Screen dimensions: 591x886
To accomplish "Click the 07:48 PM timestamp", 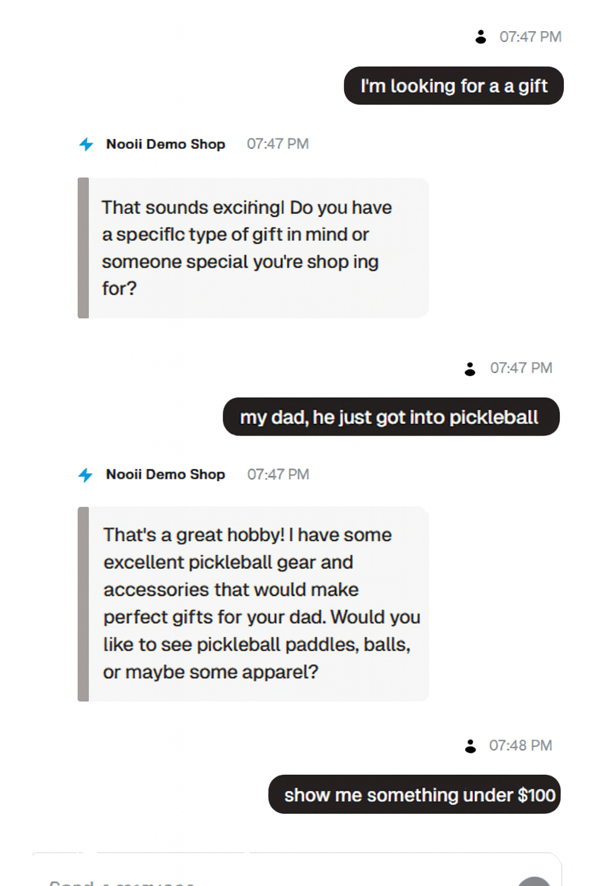I will click(x=521, y=746).
